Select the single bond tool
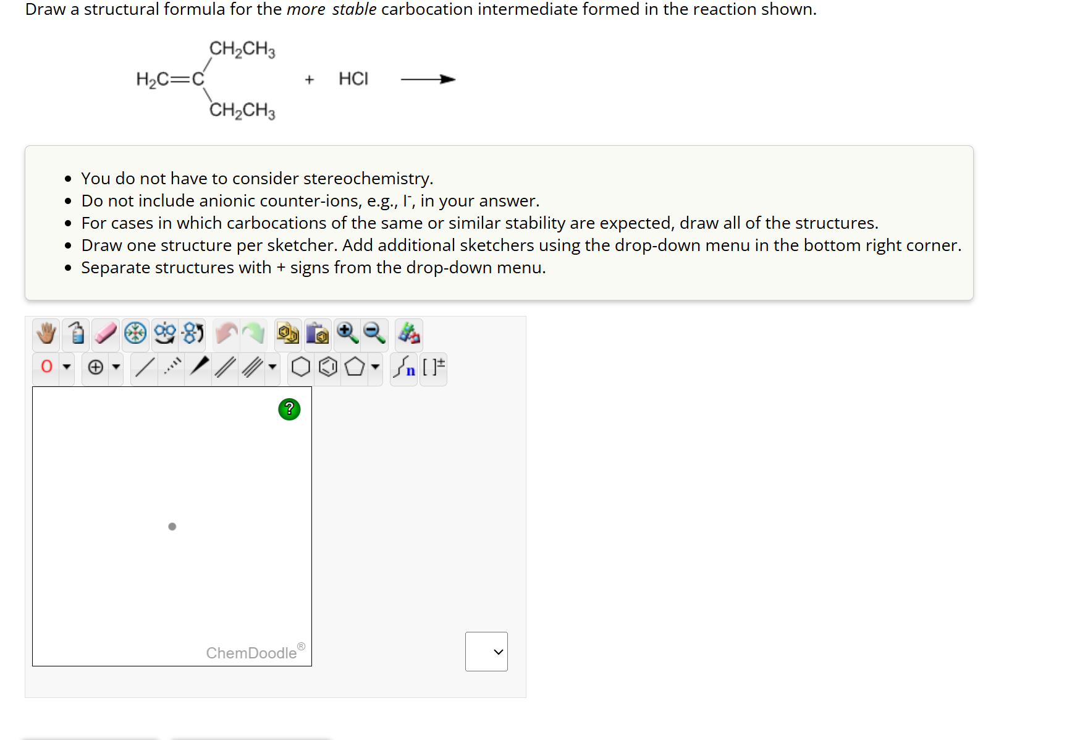The width and height of the screenshot is (1080, 740). click(x=146, y=367)
